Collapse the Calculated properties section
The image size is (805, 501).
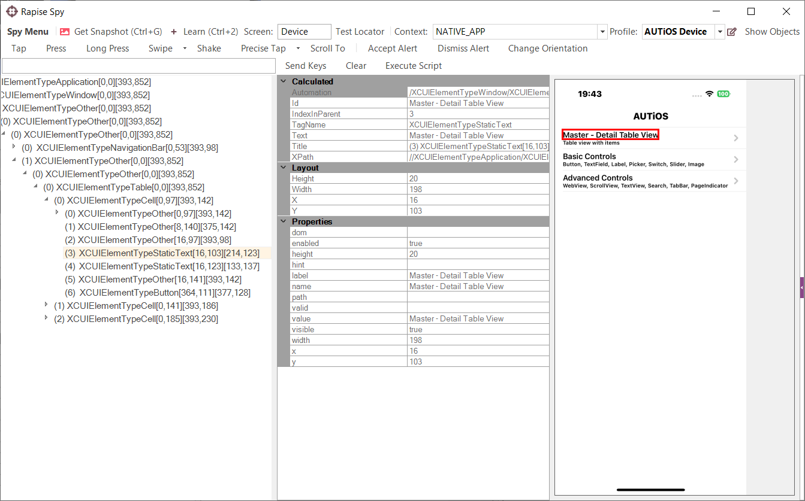283,81
